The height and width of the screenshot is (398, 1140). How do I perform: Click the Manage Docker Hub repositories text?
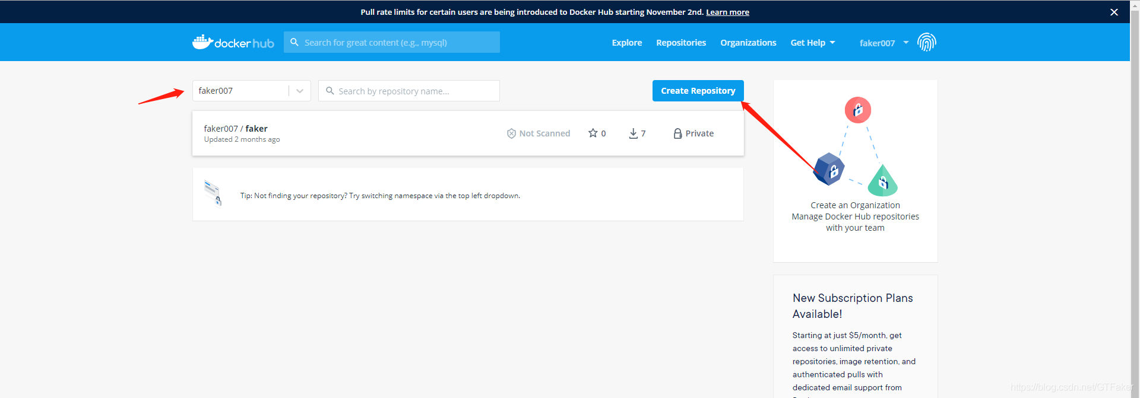[x=855, y=222]
